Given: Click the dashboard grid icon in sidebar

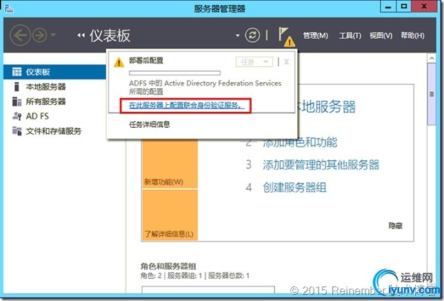Looking at the screenshot, I should pyautogui.click(x=17, y=72).
